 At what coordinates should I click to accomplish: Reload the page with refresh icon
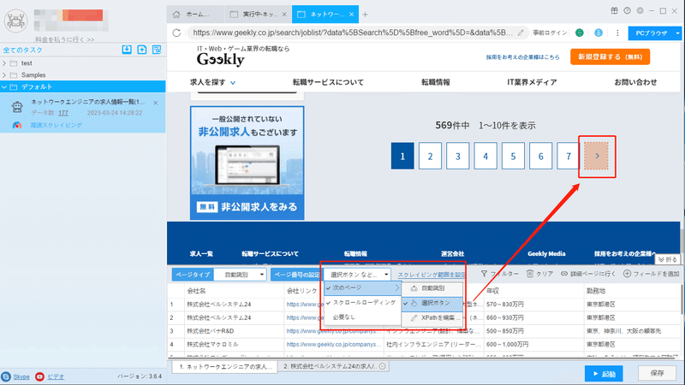pyautogui.click(x=176, y=33)
